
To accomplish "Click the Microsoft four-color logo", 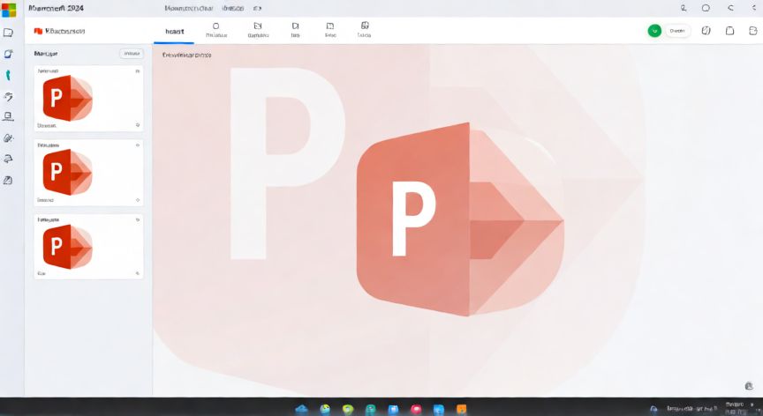I will tap(9, 9).
